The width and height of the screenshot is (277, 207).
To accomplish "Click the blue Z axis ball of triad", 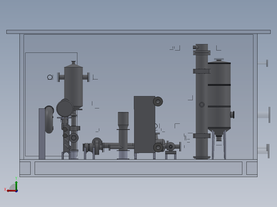I will (17, 191).
